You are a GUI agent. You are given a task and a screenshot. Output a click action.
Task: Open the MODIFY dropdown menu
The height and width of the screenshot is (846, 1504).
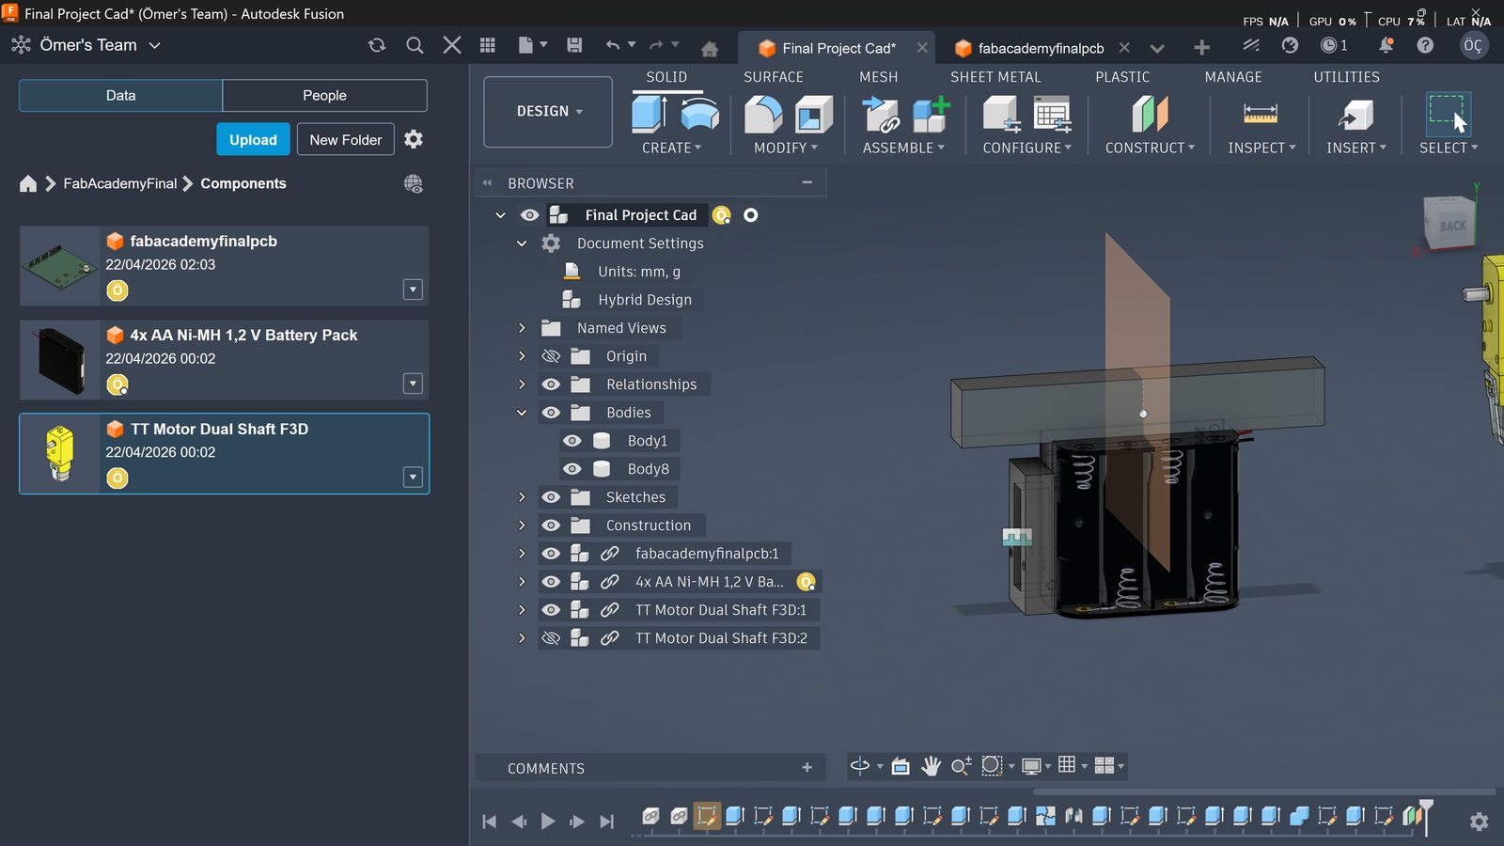click(x=785, y=148)
